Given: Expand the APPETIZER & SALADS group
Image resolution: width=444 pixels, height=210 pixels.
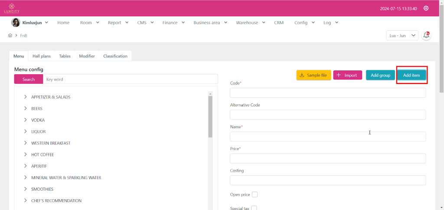Looking at the screenshot, I should tap(26, 97).
